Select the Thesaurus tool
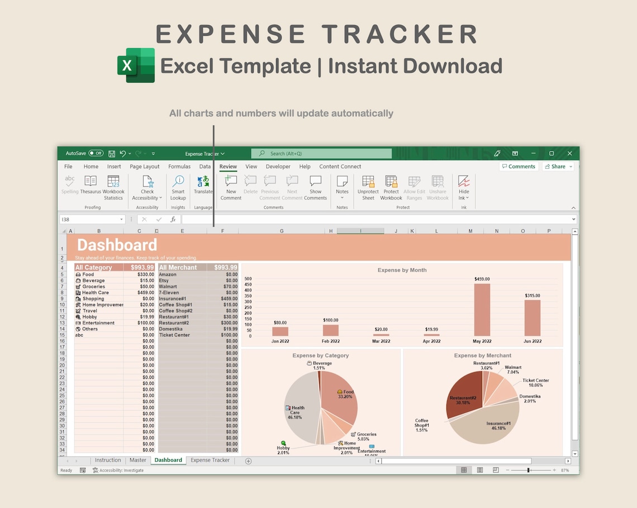 pos(91,187)
